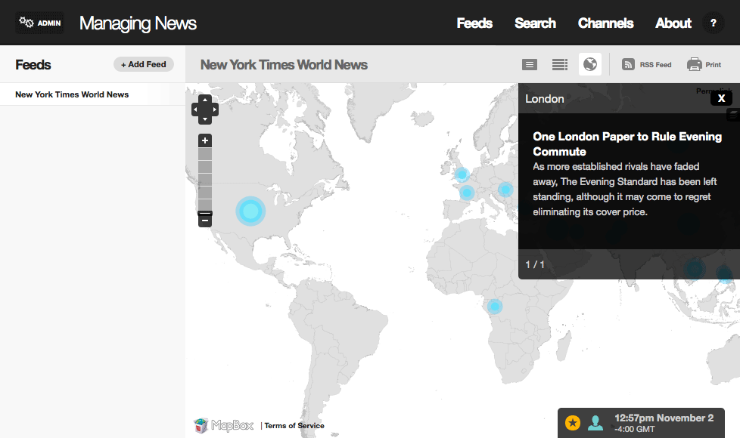Open the Channels menu
740x438 pixels.
click(605, 23)
